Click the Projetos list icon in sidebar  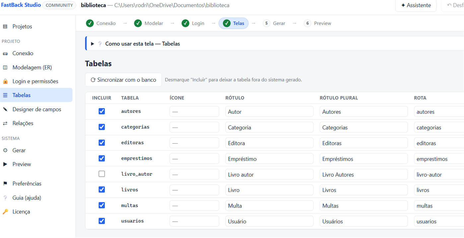(5, 27)
